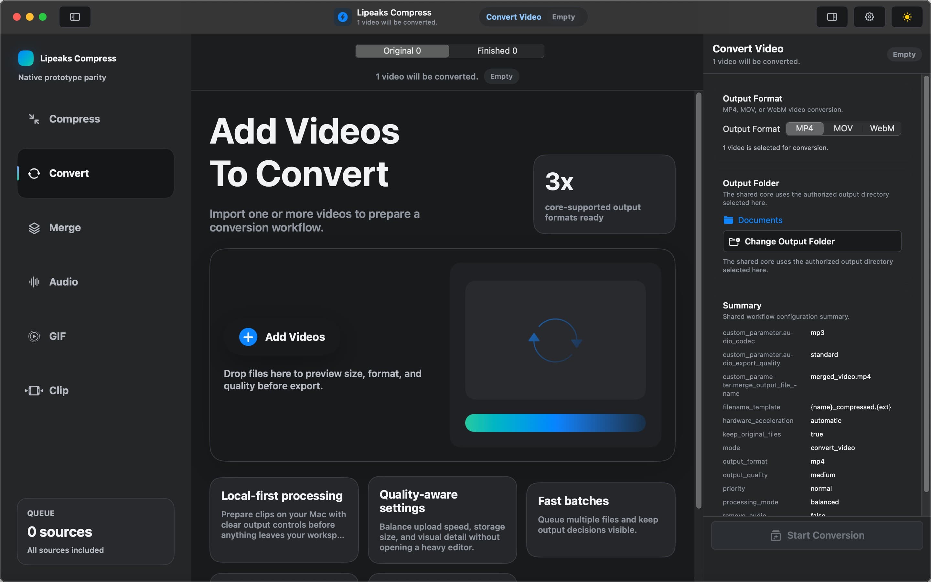Viewport: 931px width, 582px height.
Task: Click the Convert Video title bar label
Action: pos(514,17)
